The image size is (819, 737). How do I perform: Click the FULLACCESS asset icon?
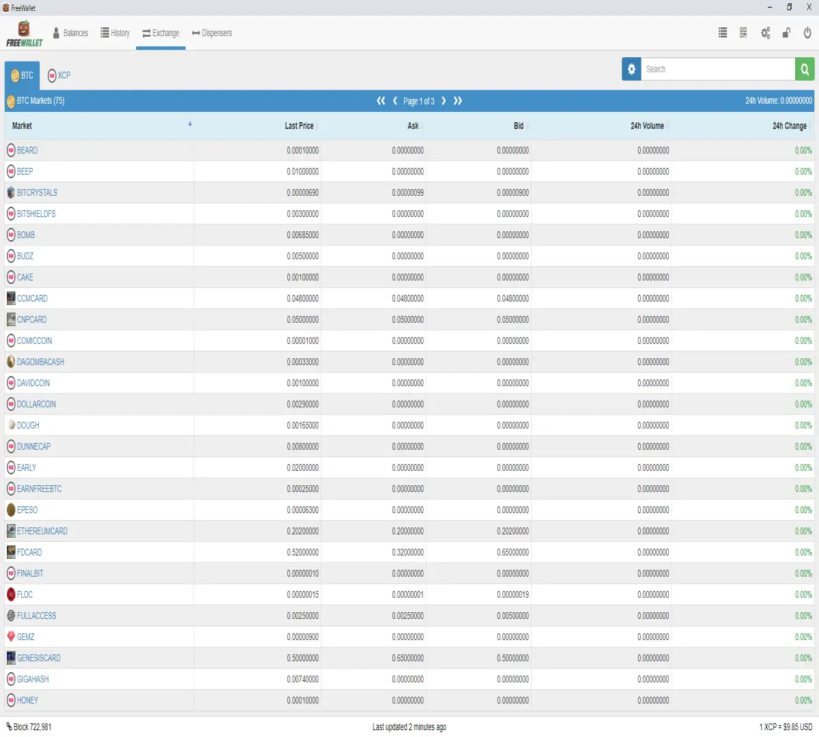(x=11, y=616)
